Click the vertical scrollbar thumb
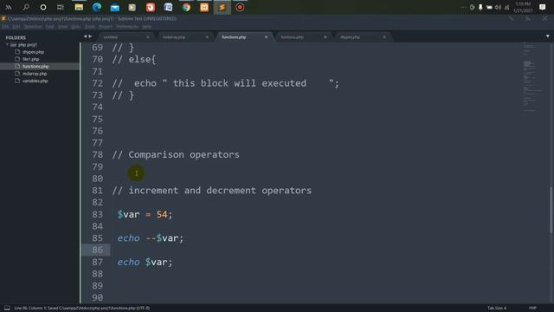The height and width of the screenshot is (312, 554). [x=551, y=210]
